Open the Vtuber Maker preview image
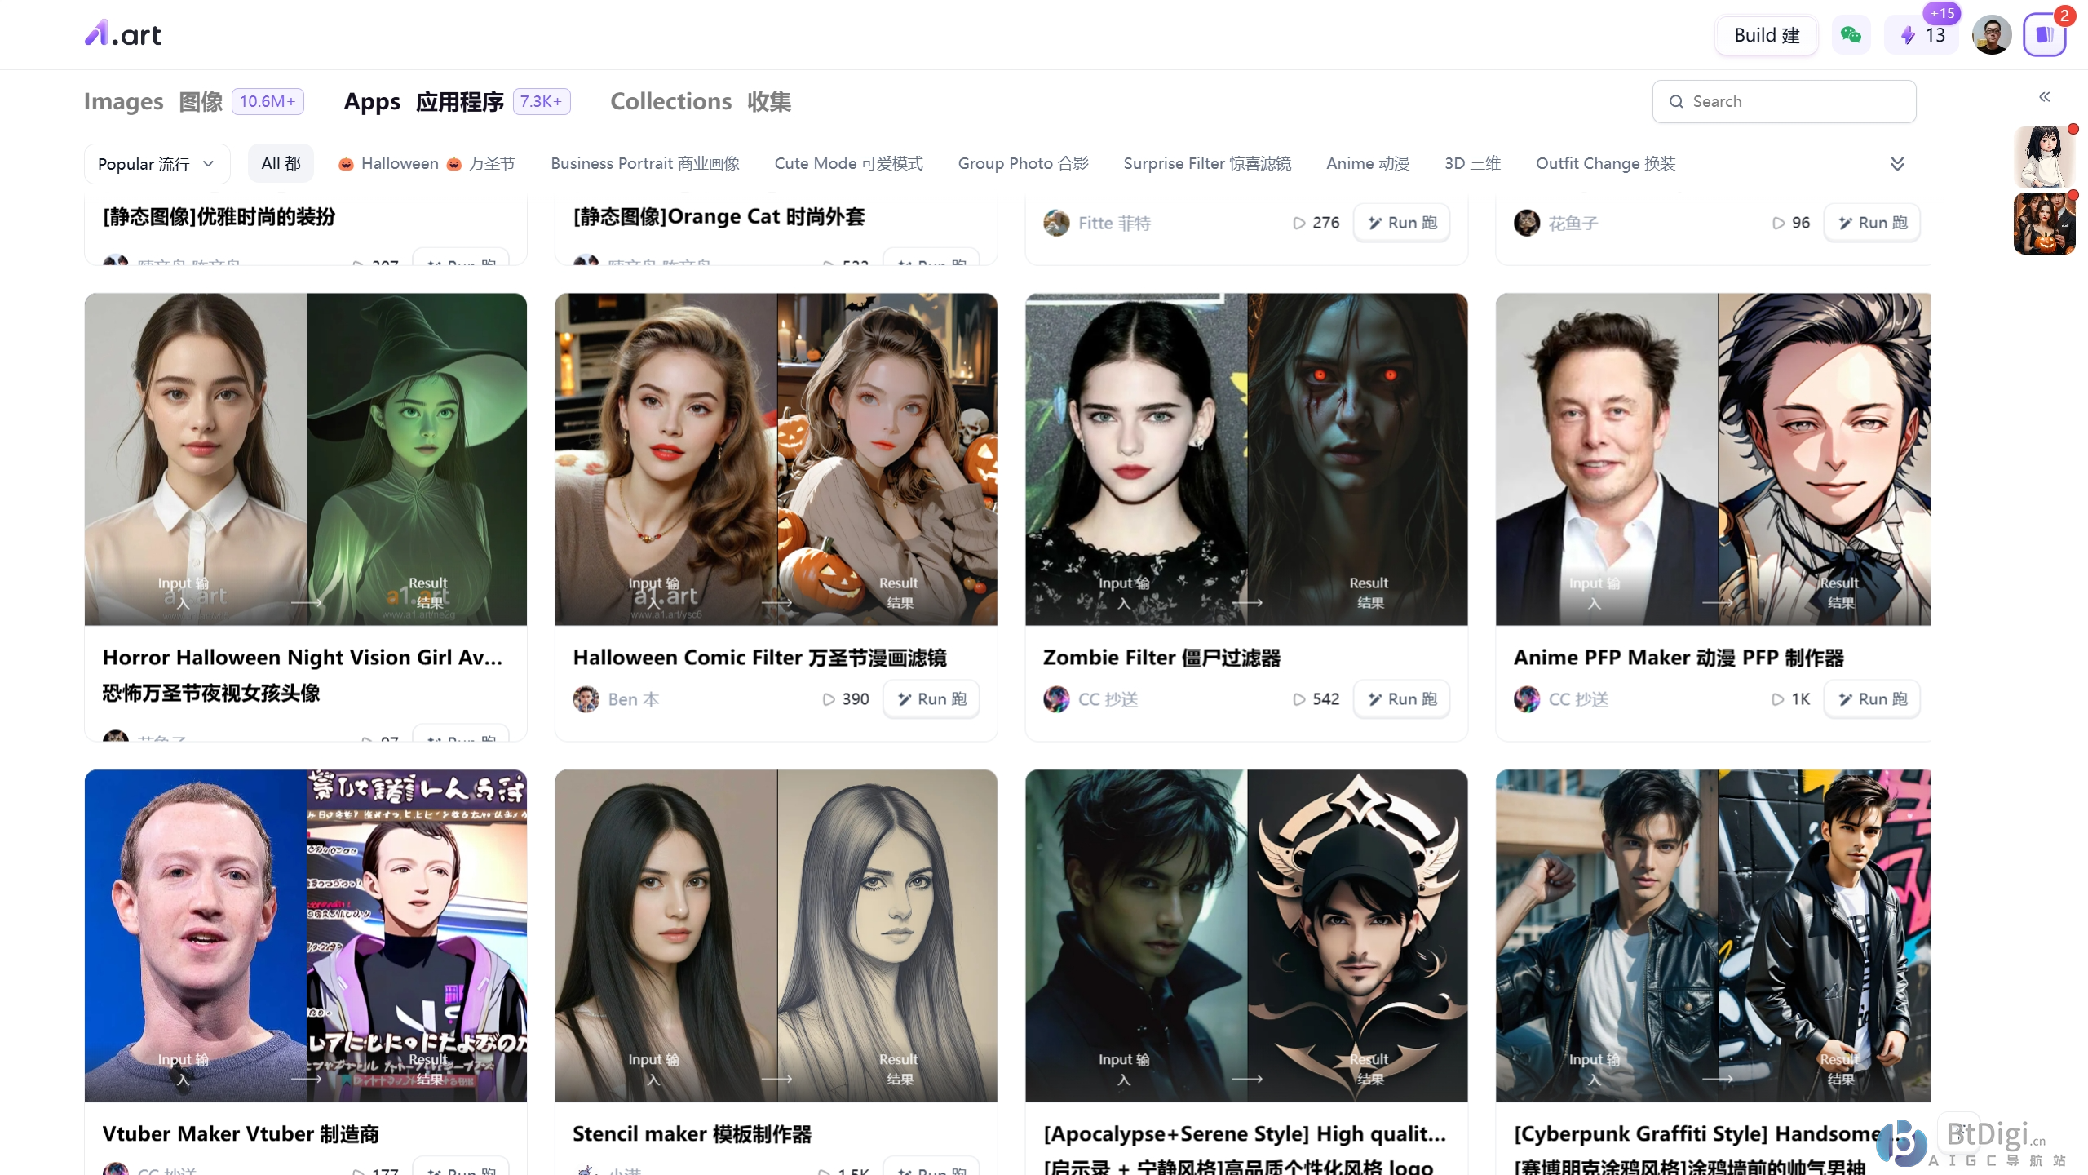The height and width of the screenshot is (1175, 2088). pyautogui.click(x=306, y=936)
